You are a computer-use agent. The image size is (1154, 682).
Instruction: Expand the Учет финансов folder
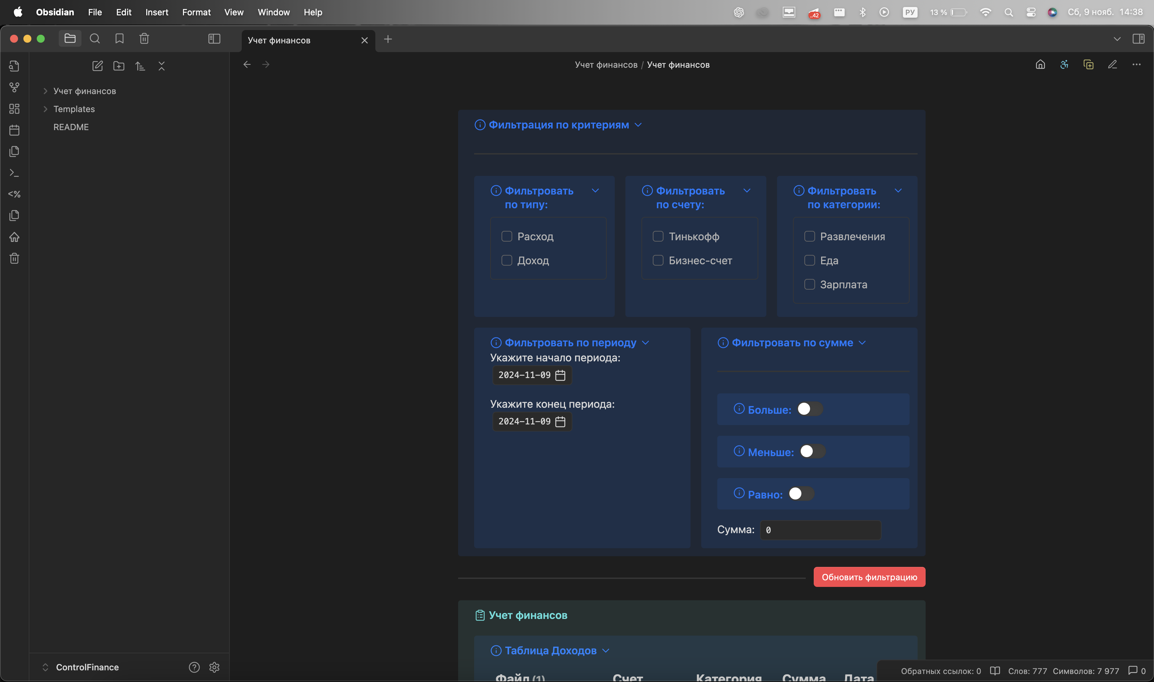pyautogui.click(x=45, y=91)
